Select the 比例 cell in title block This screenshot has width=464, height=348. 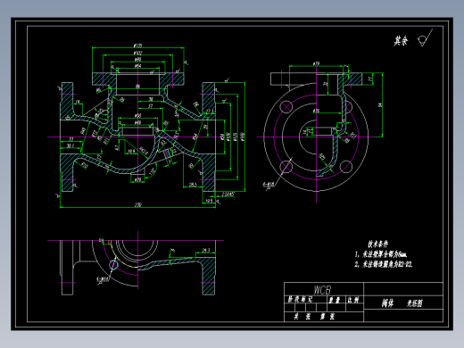353,300
